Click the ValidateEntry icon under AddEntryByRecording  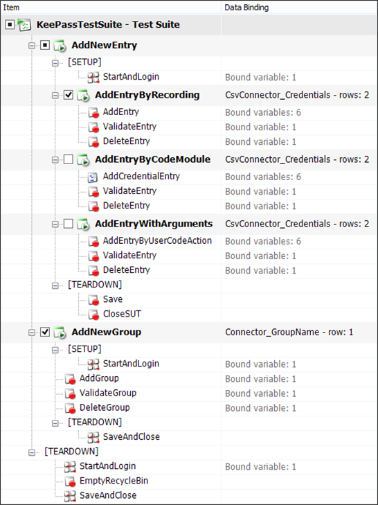tap(93, 127)
